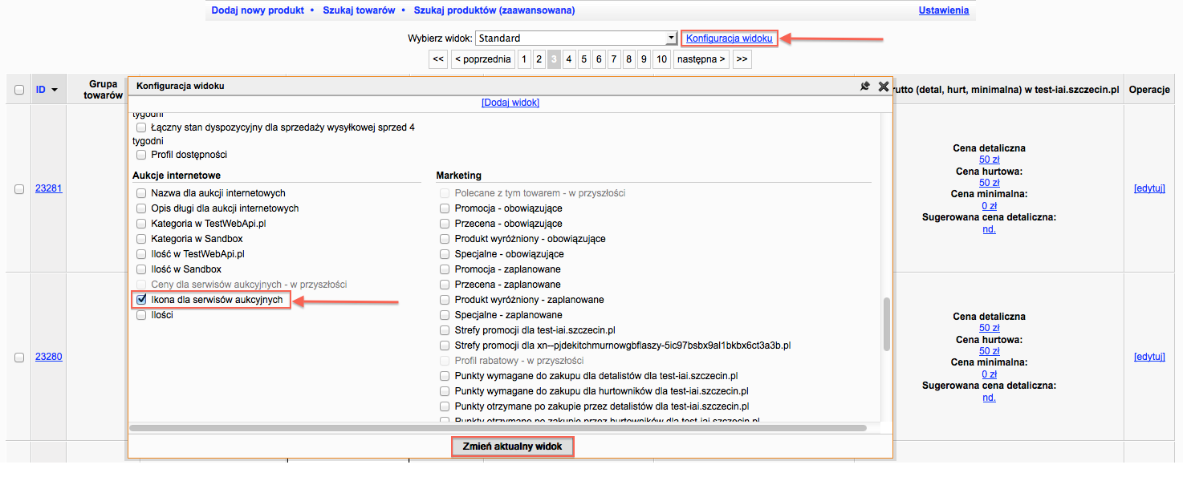Image resolution: width=1183 pixels, height=489 pixels.
Task: Click vertical scrollbar in configuration dialog
Action: point(886,324)
